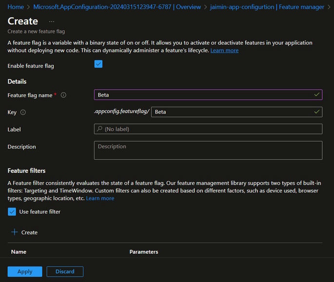The height and width of the screenshot is (282, 334).
Task: Click the Key input field containing Beta
Action: pos(232,112)
